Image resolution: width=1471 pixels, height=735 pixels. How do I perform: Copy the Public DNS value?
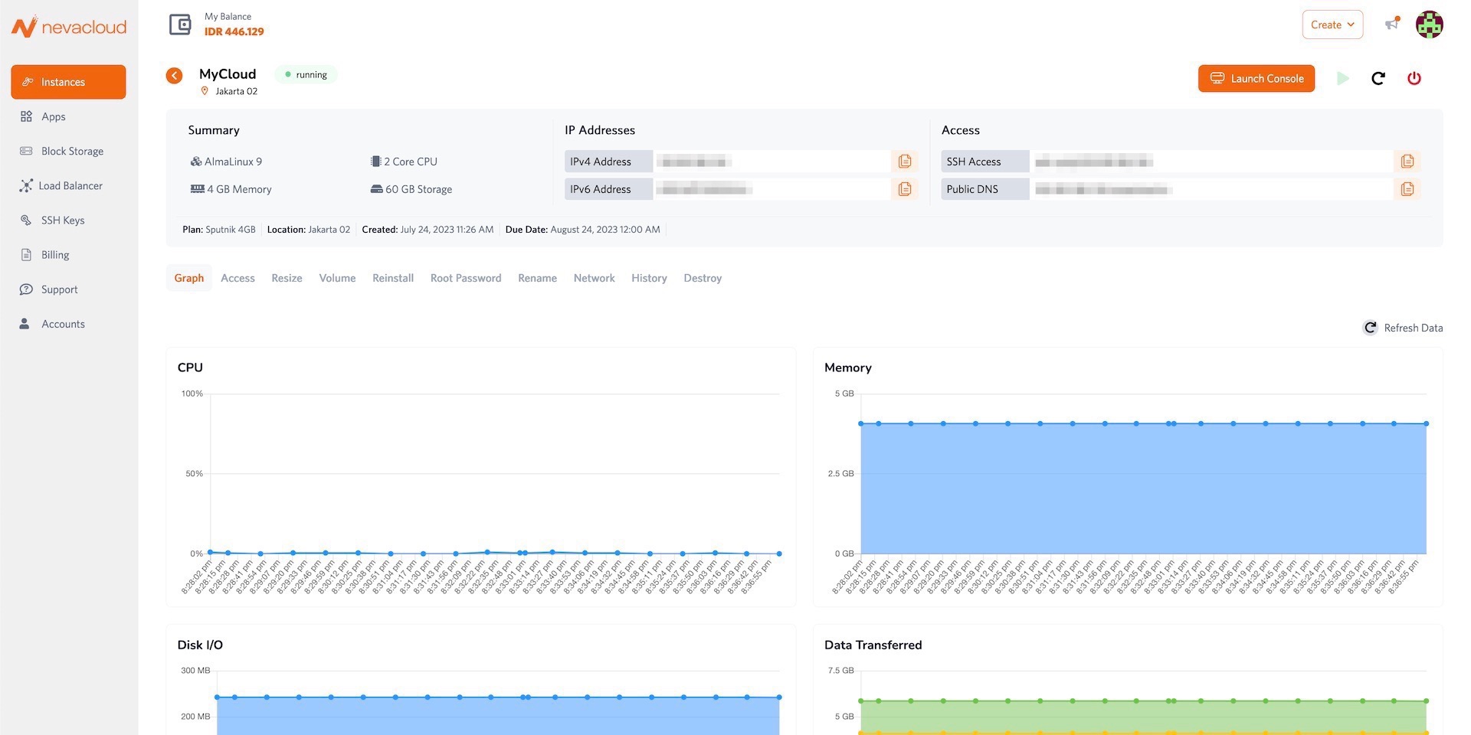click(1407, 189)
